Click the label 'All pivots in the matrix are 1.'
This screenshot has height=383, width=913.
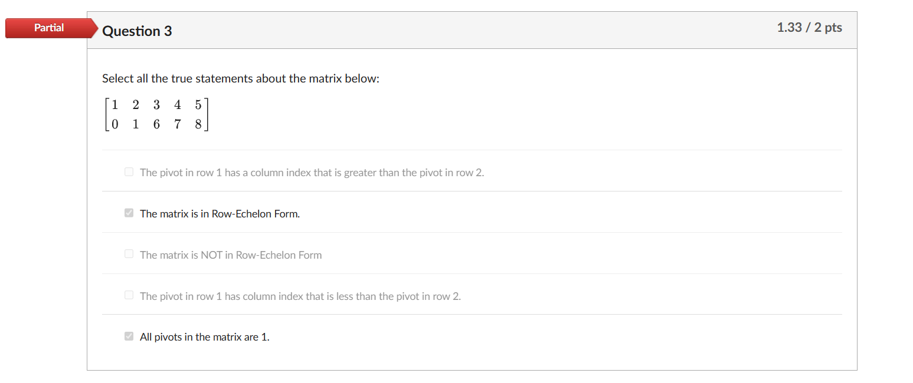(x=204, y=336)
